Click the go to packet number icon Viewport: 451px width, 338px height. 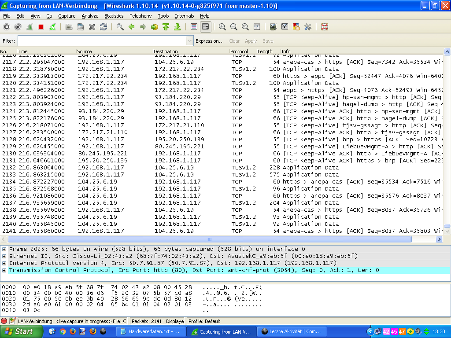point(155,27)
